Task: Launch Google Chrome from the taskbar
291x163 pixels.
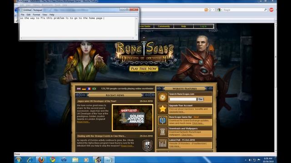Action: pyautogui.click(x=53, y=160)
